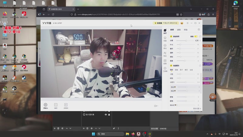Switch to the 美妆 tab
The height and width of the screenshot is (137, 243).
click(186, 30)
